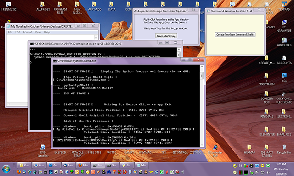The image size is (294, 176).
Task: Click Create Two New Command Shells button
Action: coord(235,34)
